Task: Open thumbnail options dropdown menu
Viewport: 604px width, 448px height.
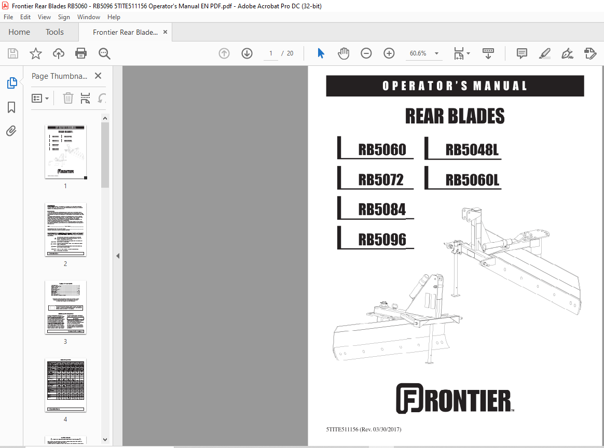Action: [40, 99]
